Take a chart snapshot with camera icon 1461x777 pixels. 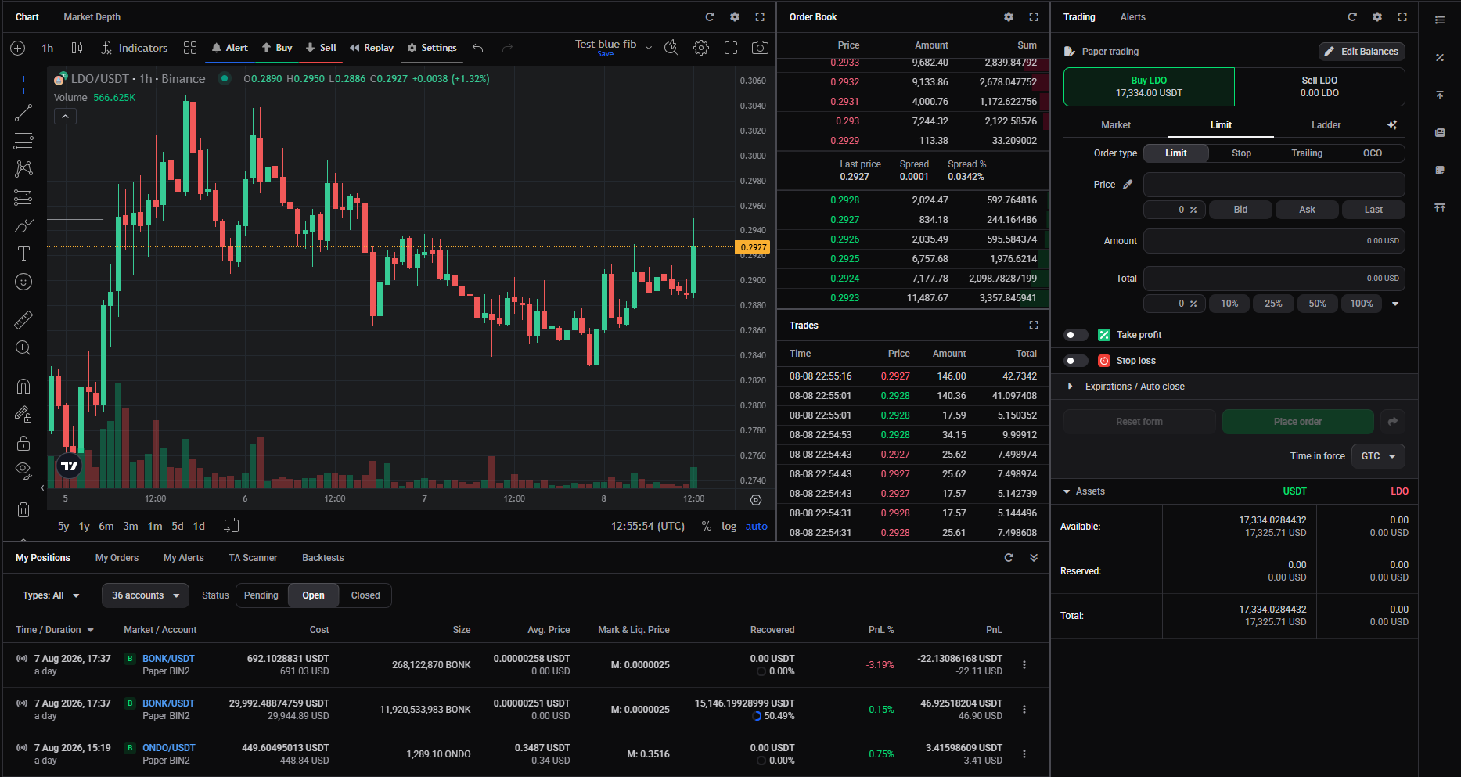coord(760,48)
